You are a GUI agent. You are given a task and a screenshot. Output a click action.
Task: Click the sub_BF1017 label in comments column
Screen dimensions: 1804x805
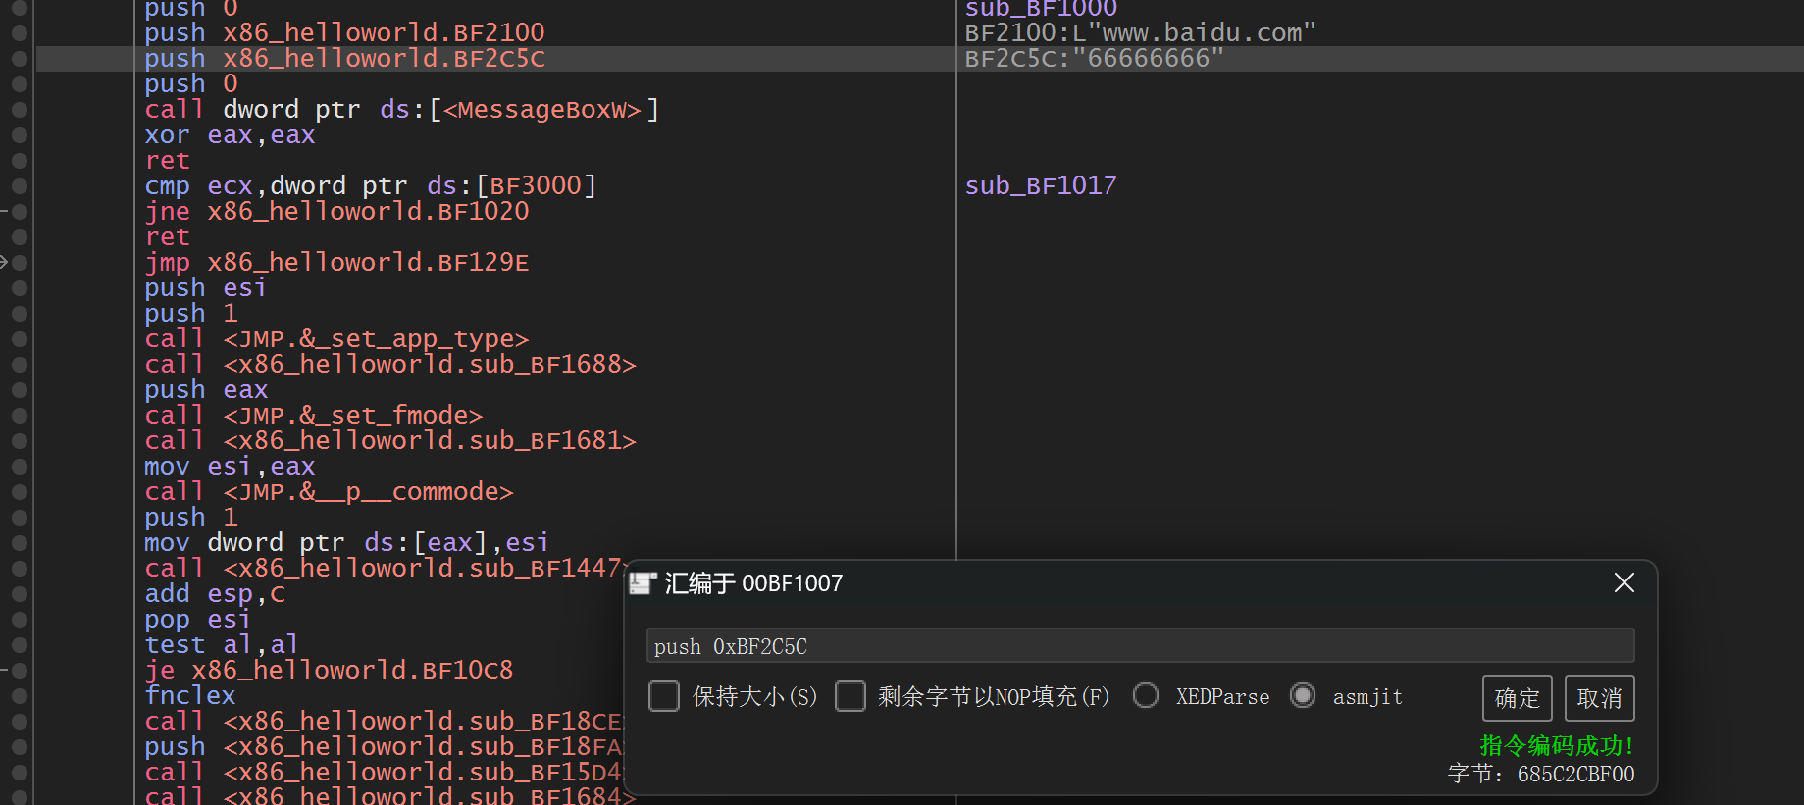coord(1040,186)
